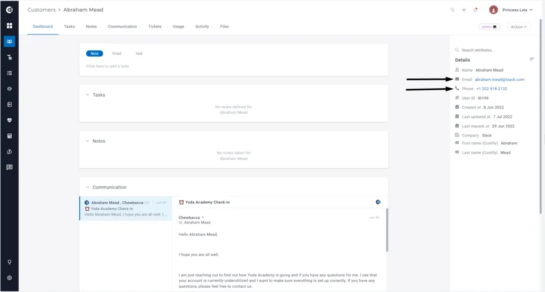Click the Name value Abraham Mead in Details
The height and width of the screenshot is (292, 545).
pos(489,70)
